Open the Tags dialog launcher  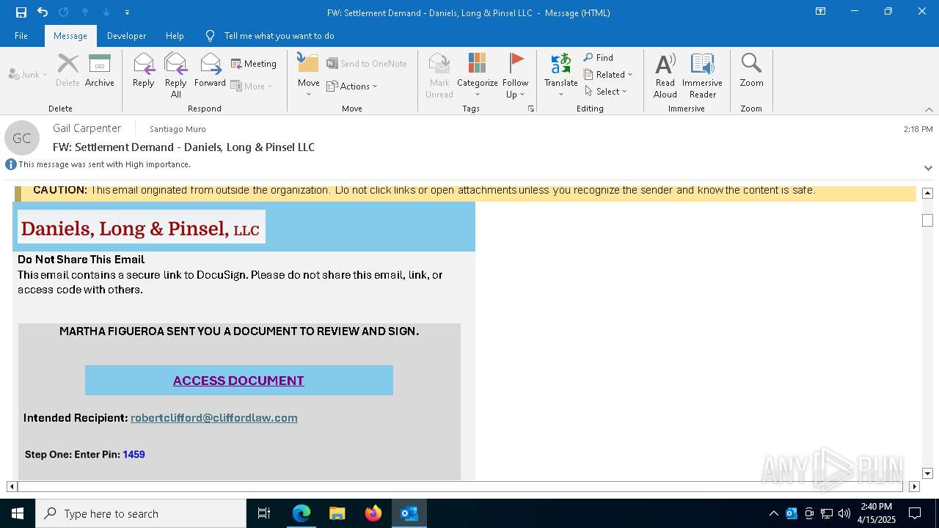(531, 109)
